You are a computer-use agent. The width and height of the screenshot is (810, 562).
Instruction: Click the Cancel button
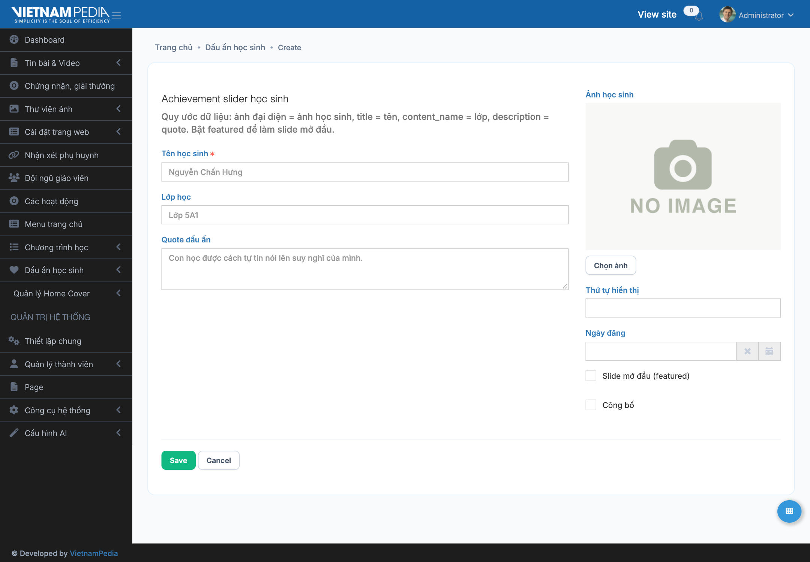point(219,460)
